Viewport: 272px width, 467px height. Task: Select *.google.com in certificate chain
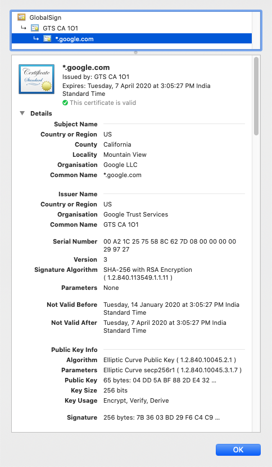(x=132, y=39)
